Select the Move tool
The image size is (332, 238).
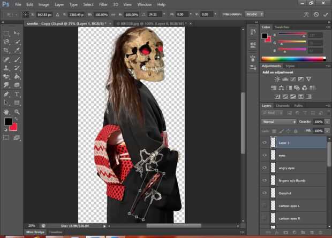pos(17,33)
